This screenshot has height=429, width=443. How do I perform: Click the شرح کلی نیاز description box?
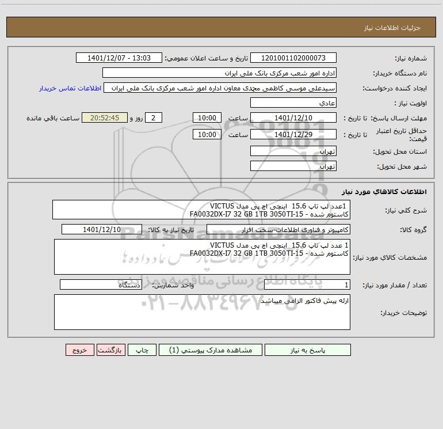point(201,210)
